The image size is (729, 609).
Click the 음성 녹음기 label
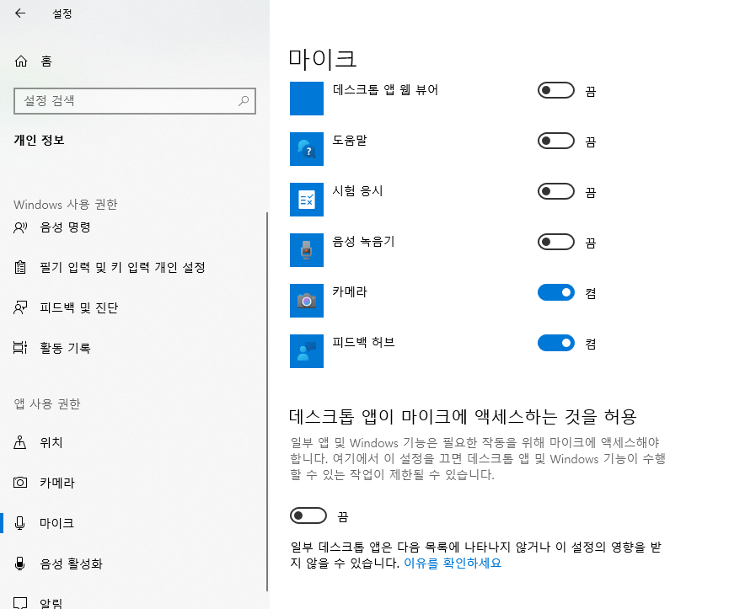(363, 242)
